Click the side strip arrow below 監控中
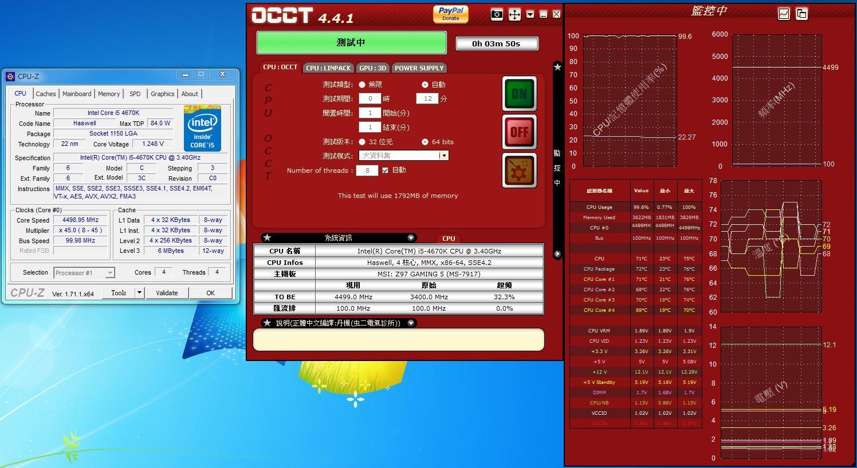Image resolution: width=857 pixels, height=468 pixels. click(x=557, y=253)
